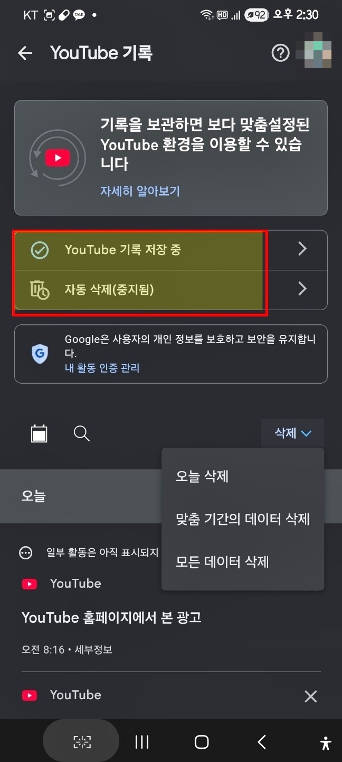Tap the accessibility person icon
Screen dimensions: 342x762
pyautogui.click(x=326, y=743)
